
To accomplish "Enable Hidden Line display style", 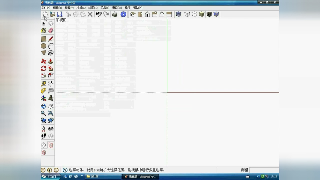I will pos(194,14).
